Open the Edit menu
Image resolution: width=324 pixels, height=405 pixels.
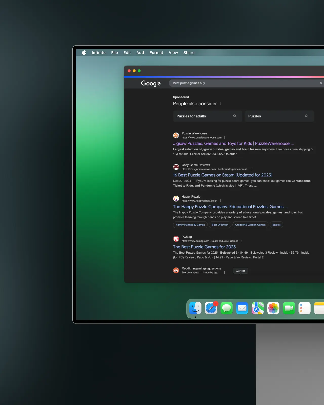click(x=127, y=53)
